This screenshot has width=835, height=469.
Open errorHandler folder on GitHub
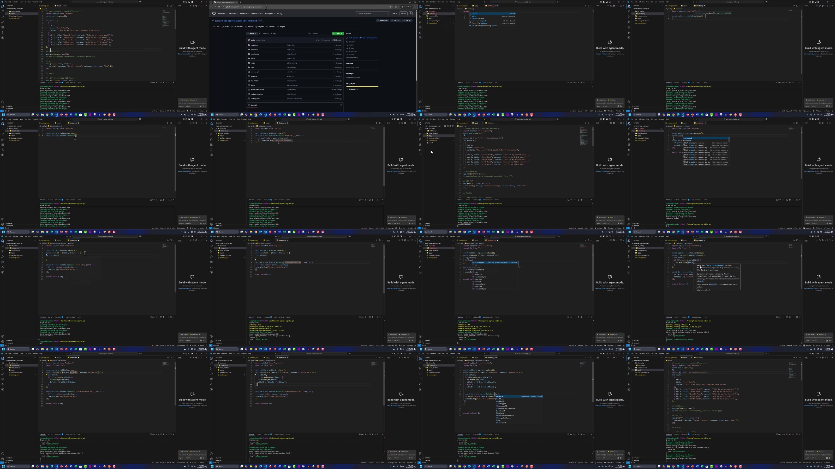point(255,54)
